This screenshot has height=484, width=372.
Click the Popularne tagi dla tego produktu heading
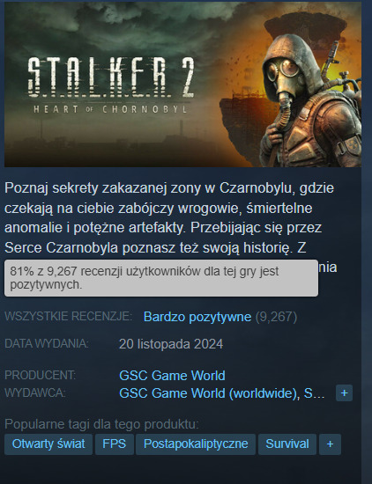(x=101, y=424)
